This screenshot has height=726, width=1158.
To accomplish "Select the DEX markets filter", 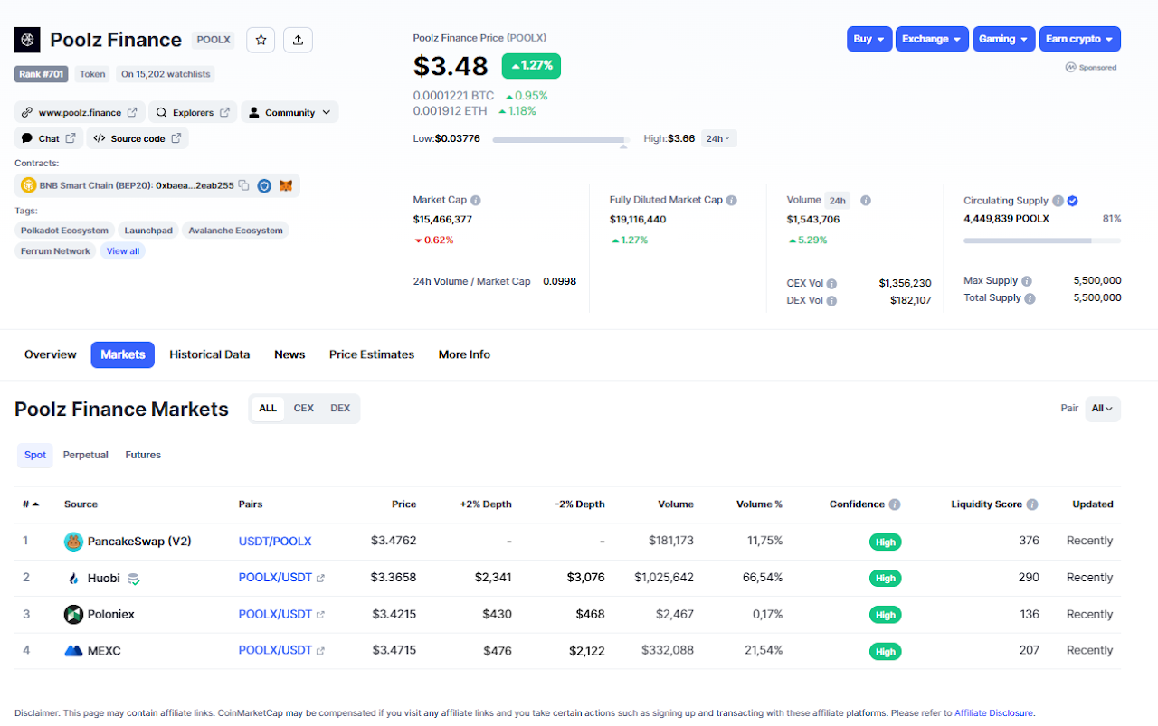I will pyautogui.click(x=340, y=409).
